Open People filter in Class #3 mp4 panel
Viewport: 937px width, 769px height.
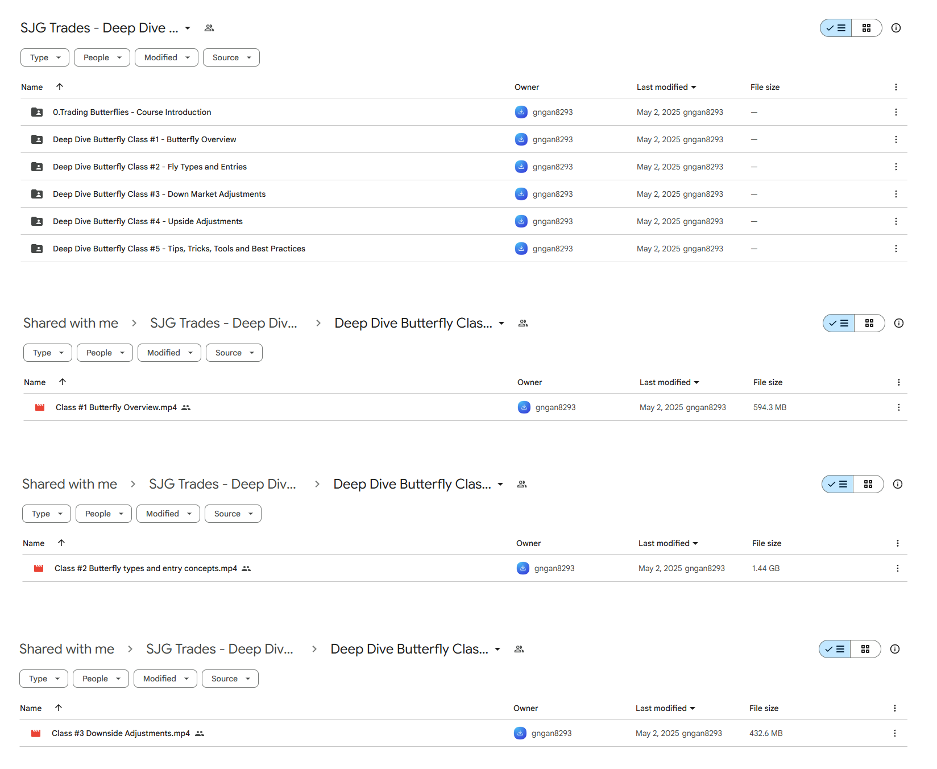(101, 679)
